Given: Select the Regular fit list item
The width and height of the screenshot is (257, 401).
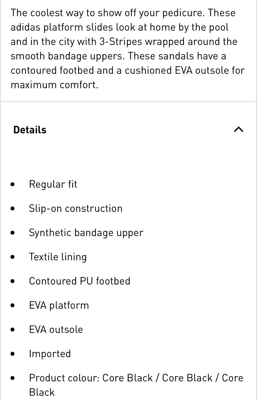Looking at the screenshot, I should [x=53, y=184].
